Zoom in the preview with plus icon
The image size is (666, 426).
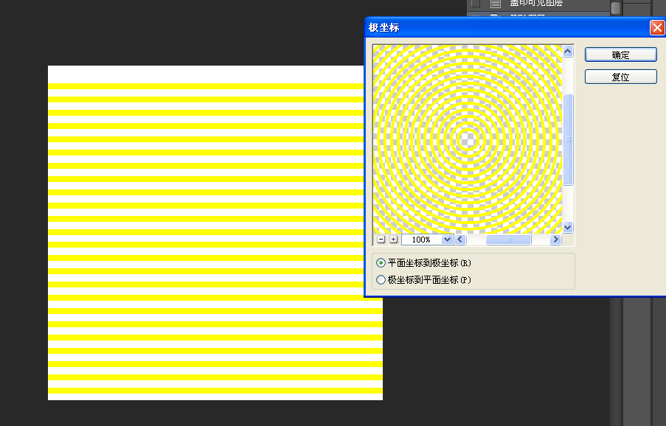tap(394, 240)
